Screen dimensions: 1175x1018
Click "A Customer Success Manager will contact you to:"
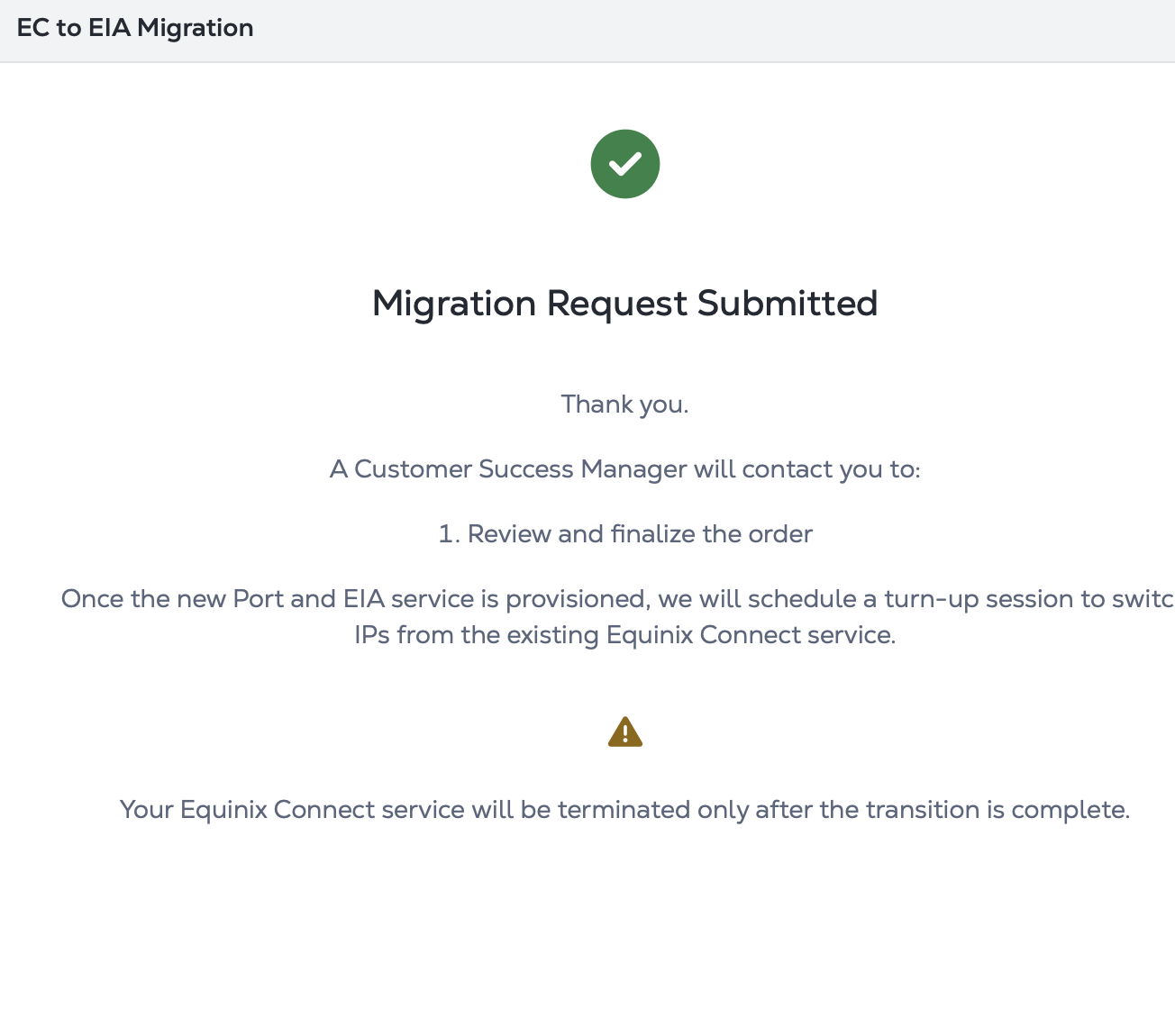click(625, 469)
